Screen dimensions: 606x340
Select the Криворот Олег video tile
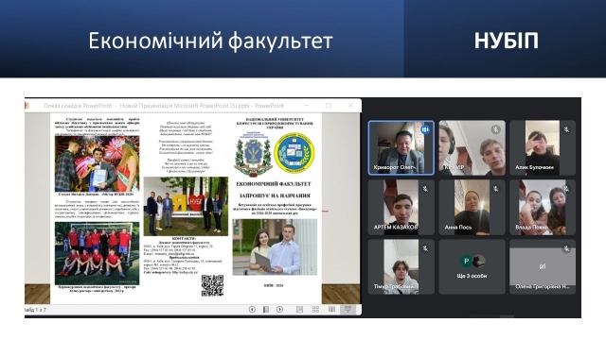(x=401, y=148)
